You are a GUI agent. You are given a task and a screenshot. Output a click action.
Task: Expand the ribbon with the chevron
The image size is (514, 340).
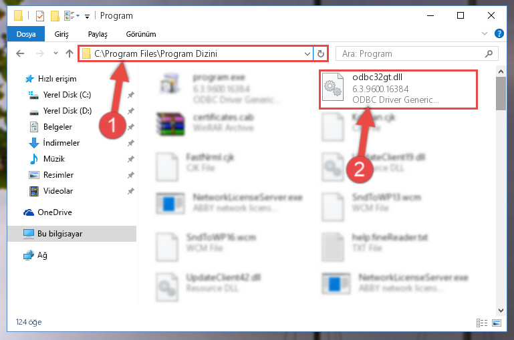click(485, 33)
